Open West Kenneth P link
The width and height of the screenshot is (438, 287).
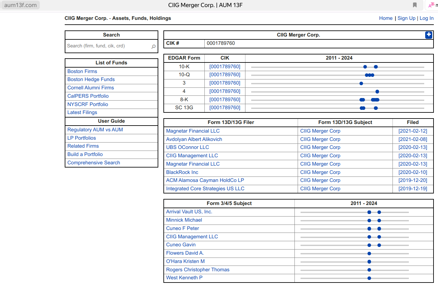[x=184, y=278]
